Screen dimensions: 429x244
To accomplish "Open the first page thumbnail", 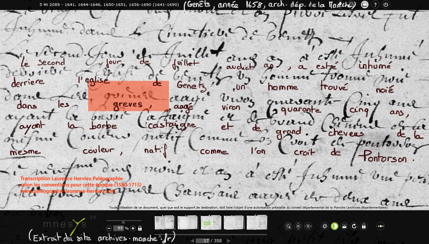I will 165,223.
